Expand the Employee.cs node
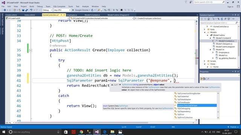Screen dimensions: 241x135 coord(213,52)
